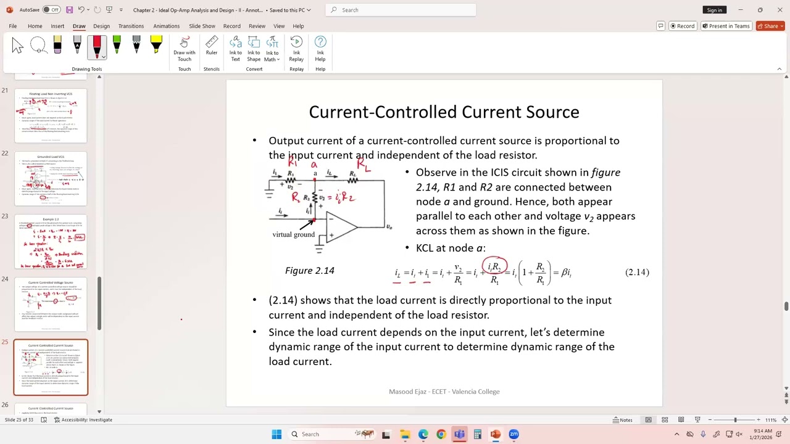
Task: Show hidden system tray icons
Action: [x=676, y=434]
